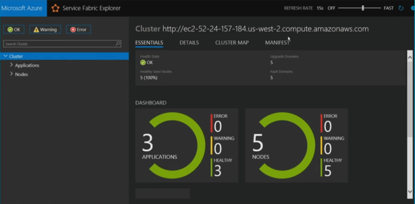415x204 pixels.
Task: Click the Microsoft Azure brand button
Action: click(x=23, y=8)
